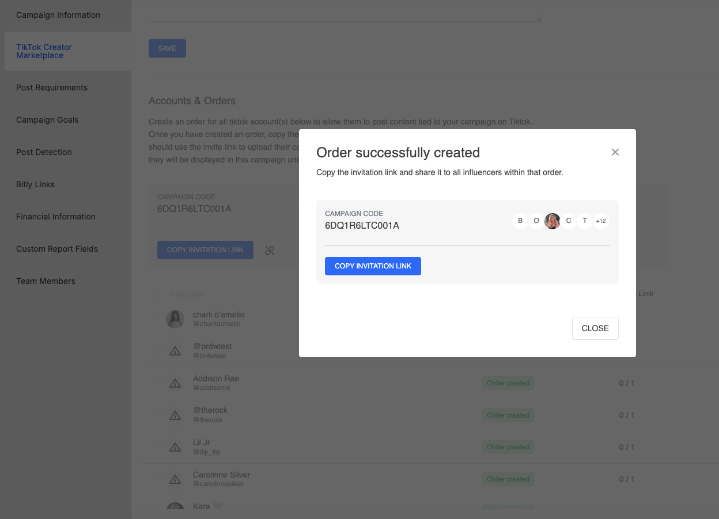Click warning icon for Addison Rae

click(175, 383)
